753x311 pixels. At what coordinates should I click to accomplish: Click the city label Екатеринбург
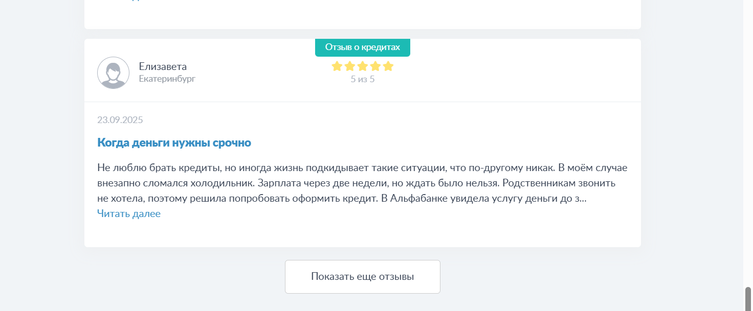167,79
